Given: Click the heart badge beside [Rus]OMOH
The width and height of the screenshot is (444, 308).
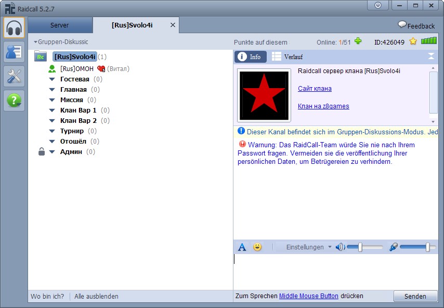Looking at the screenshot, I should tap(101, 68).
